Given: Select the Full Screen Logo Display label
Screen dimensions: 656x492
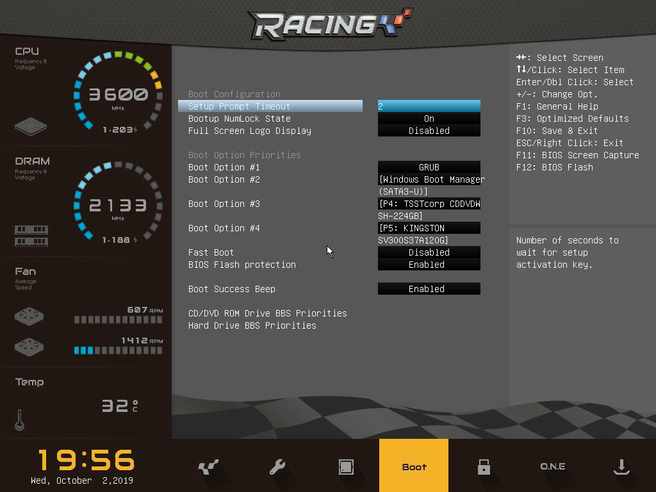Looking at the screenshot, I should 250,131.
